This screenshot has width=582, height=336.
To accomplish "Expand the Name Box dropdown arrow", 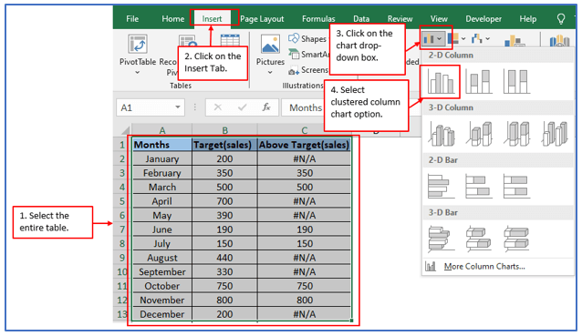I will 178,107.
